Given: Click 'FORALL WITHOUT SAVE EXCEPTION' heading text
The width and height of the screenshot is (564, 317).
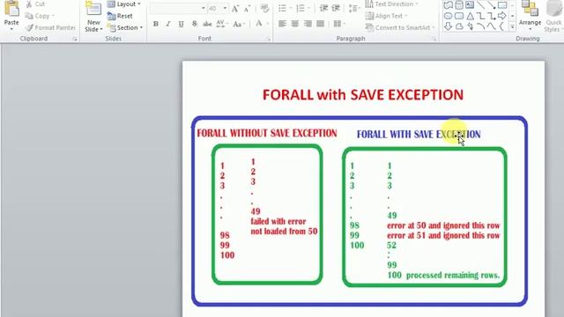Looking at the screenshot, I should pyautogui.click(x=267, y=133).
